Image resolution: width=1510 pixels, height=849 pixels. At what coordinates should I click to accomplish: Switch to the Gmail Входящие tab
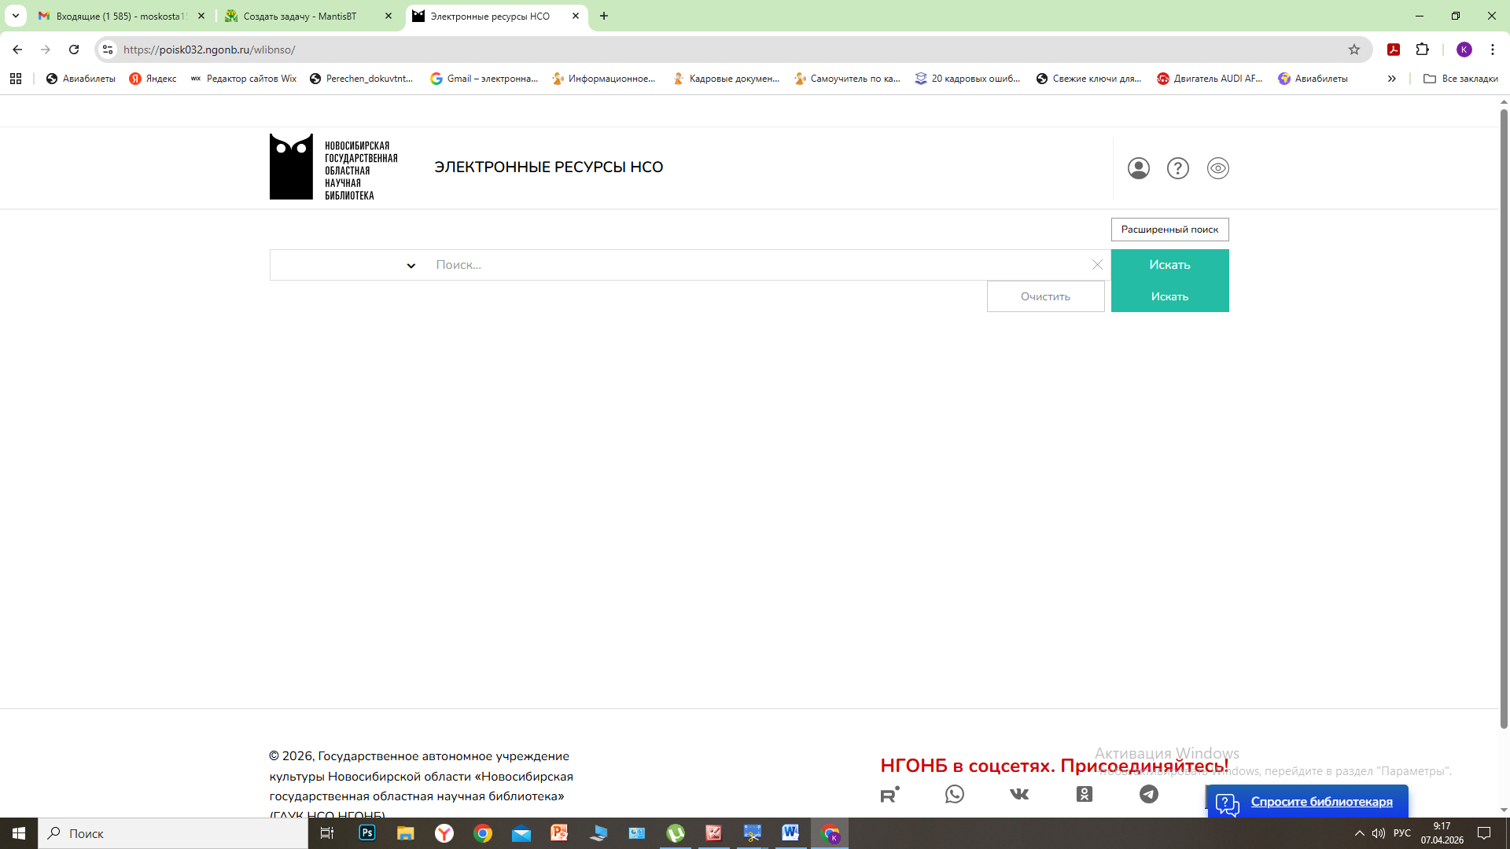pos(120,16)
